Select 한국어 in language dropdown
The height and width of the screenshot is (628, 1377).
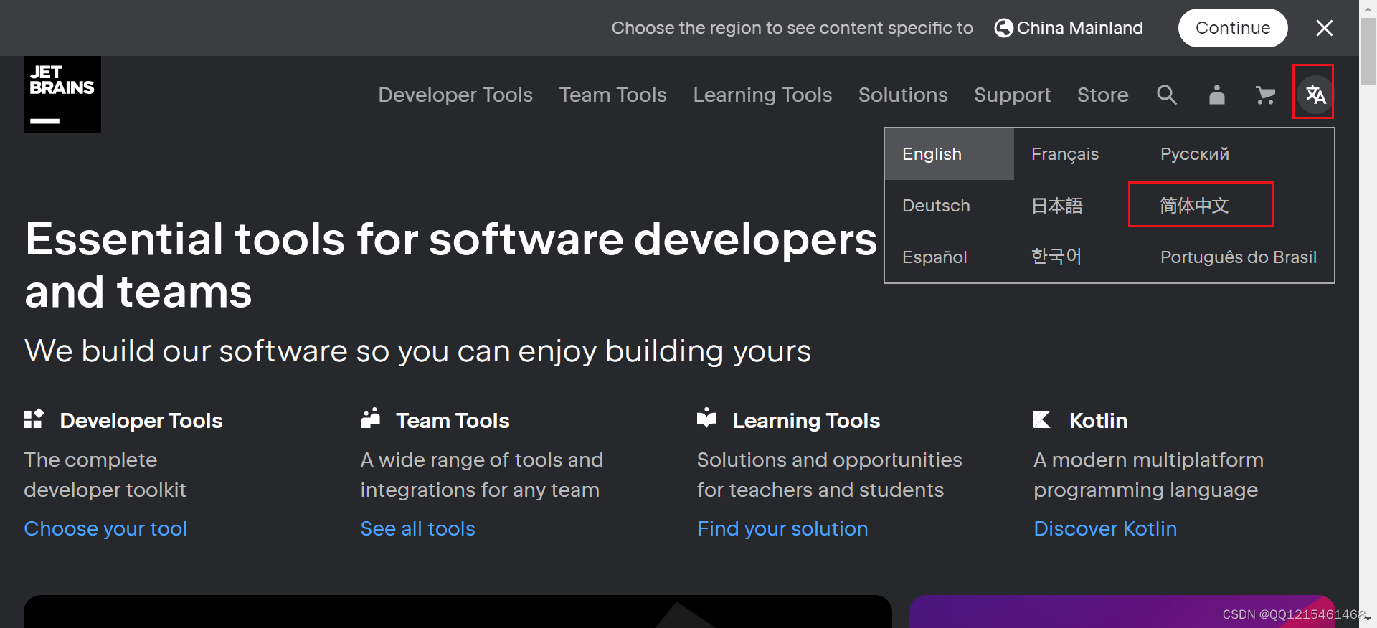1056,257
